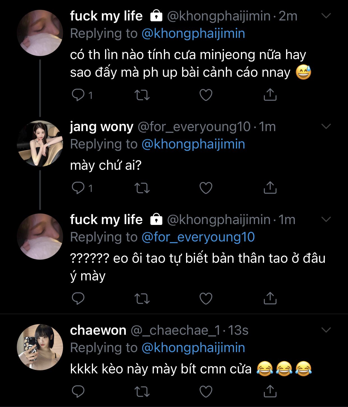348x407 pixels.
Task: Like jang wony's 'mày chứ ai?' tweet
Action: point(206,188)
